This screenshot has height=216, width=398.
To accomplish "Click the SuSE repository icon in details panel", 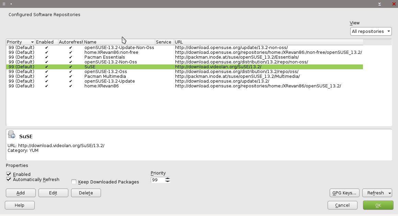I will [12, 134].
